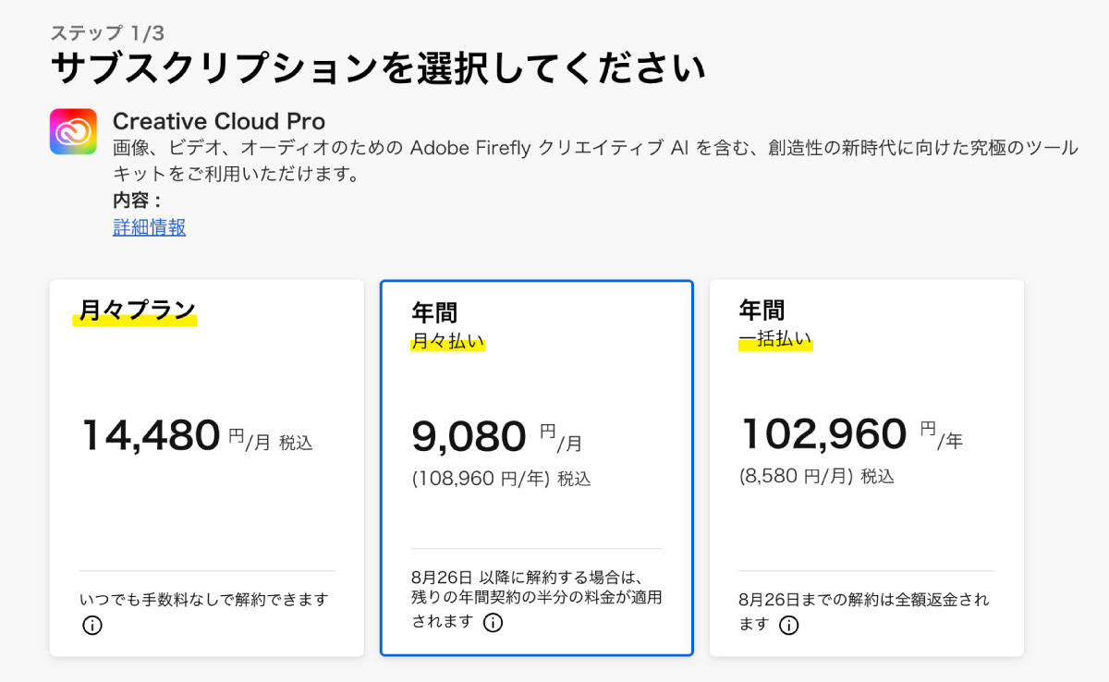Image resolution: width=1109 pixels, height=682 pixels.
Task: Select the 年間 一括払い plan card
Action: [x=867, y=469]
